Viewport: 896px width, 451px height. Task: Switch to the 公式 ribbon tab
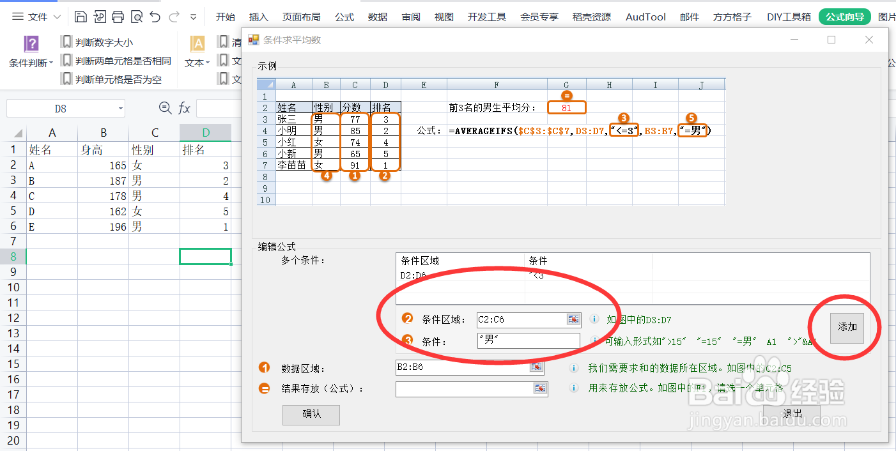pos(344,17)
